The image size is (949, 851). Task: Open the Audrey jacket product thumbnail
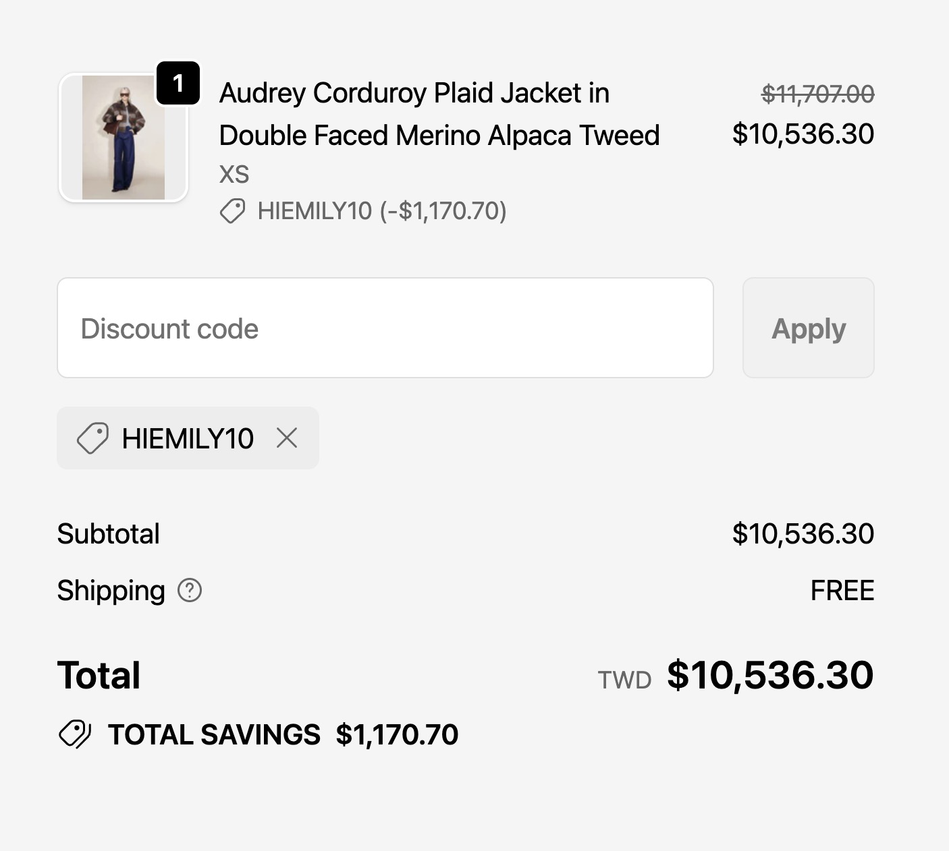(123, 138)
